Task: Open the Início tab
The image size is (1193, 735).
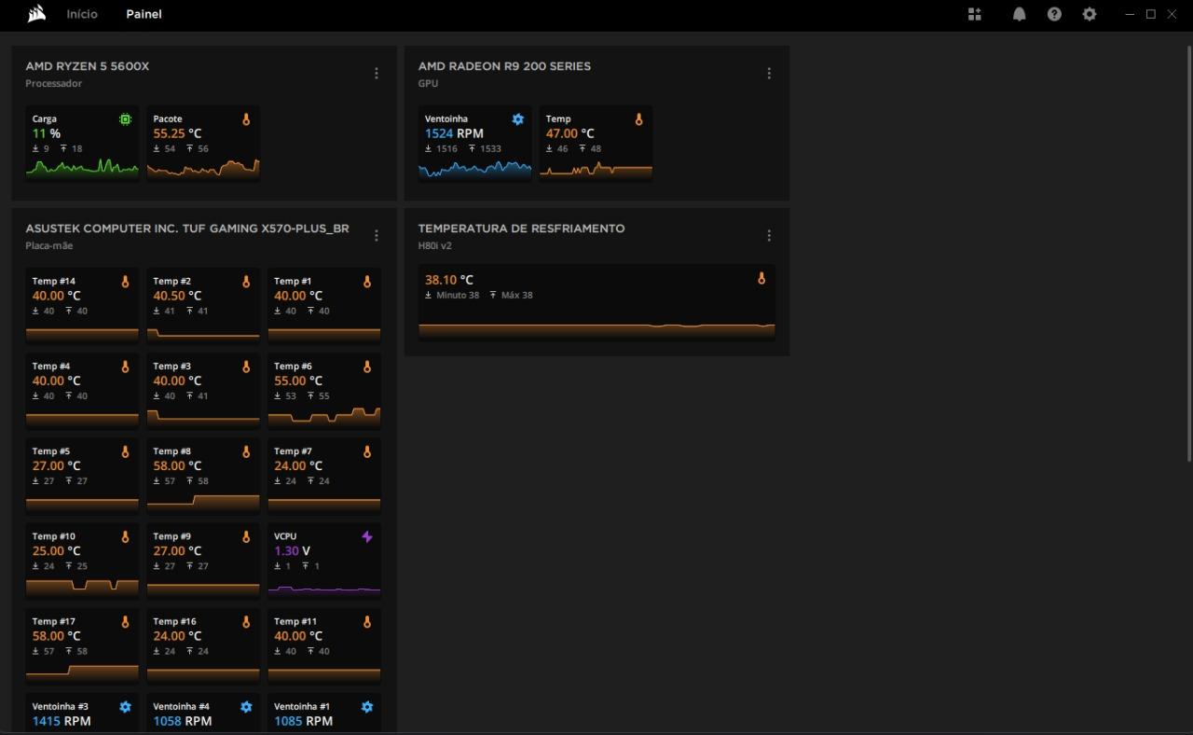Action: 82,14
